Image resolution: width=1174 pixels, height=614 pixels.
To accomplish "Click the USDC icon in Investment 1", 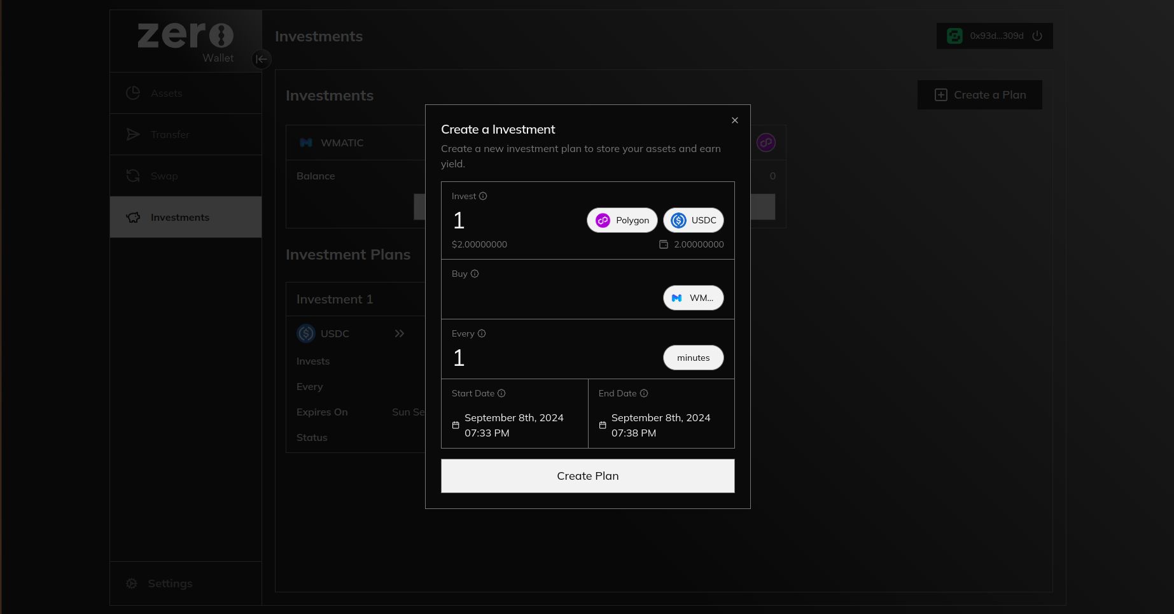I will [x=306, y=333].
